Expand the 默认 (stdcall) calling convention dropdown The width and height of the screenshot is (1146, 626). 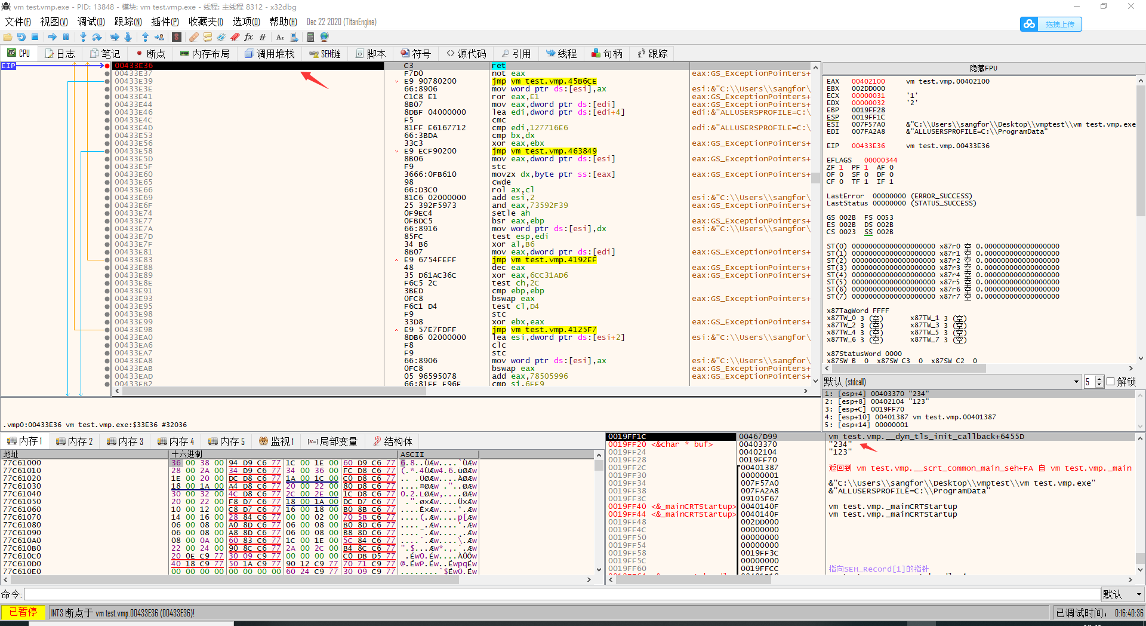(x=1076, y=382)
